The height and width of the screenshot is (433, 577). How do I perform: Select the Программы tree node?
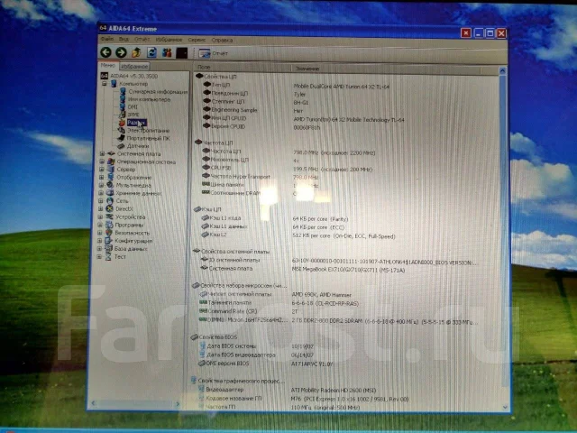[129, 225]
